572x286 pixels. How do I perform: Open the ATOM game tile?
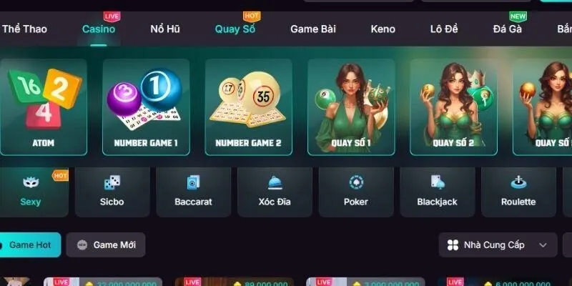click(x=44, y=107)
